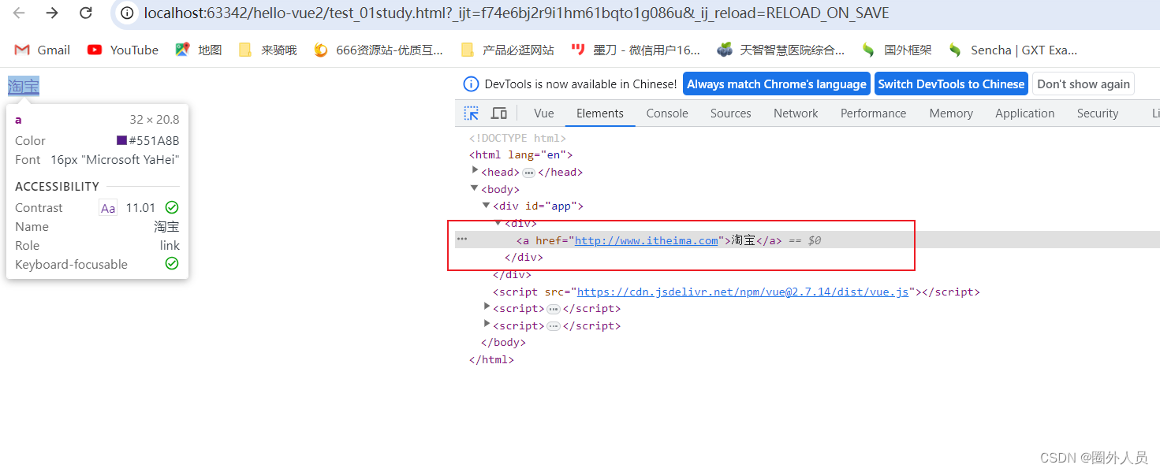Image resolution: width=1160 pixels, height=472 pixels.
Task: Open the 666资源站 bookmark
Action: pyautogui.click(x=379, y=50)
